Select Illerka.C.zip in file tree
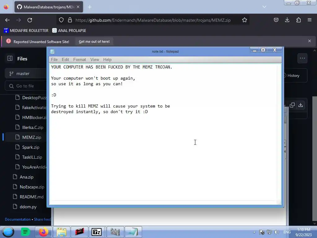The width and height of the screenshot is (317, 238). pyautogui.click(x=29, y=127)
